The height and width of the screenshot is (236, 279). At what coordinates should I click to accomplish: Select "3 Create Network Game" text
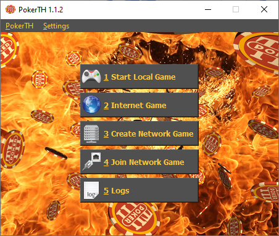coord(148,134)
